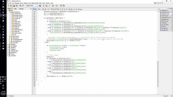The height and width of the screenshot is (97, 173).
Task: Click the editor vertical scrollbar thumb
Action: 158,74
